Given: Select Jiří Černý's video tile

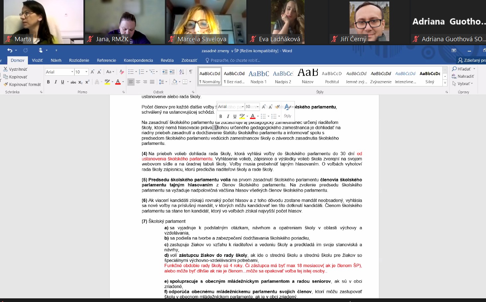Looking at the screenshot, I should tap(369, 22).
